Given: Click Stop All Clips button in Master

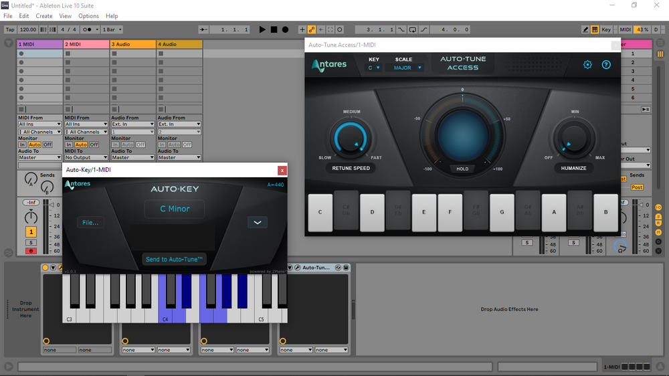Looking at the screenshot, I should coord(646,109).
